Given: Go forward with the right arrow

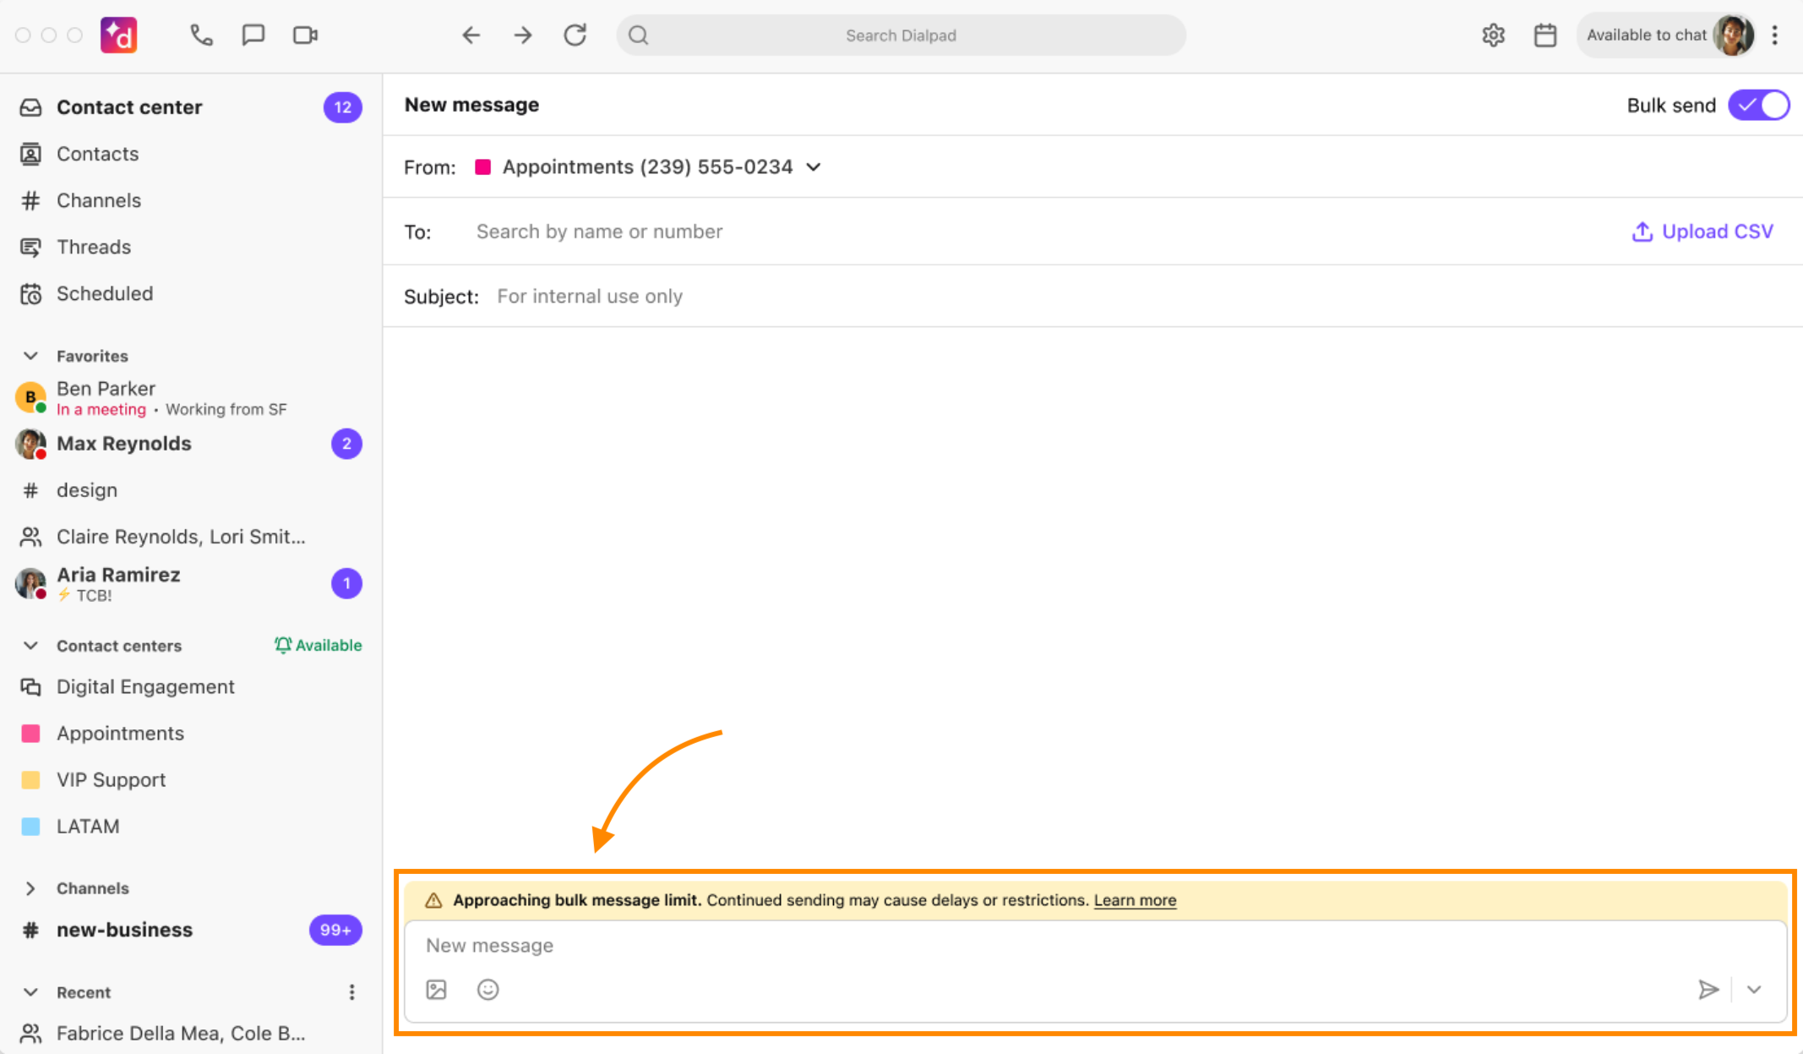Looking at the screenshot, I should pyautogui.click(x=523, y=35).
